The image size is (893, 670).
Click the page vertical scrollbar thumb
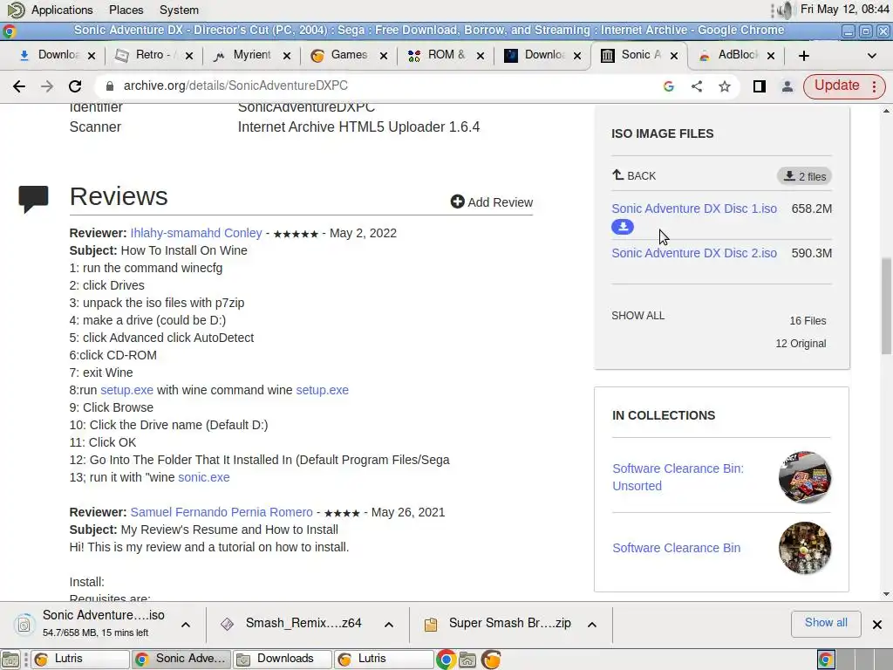pyautogui.click(x=886, y=306)
